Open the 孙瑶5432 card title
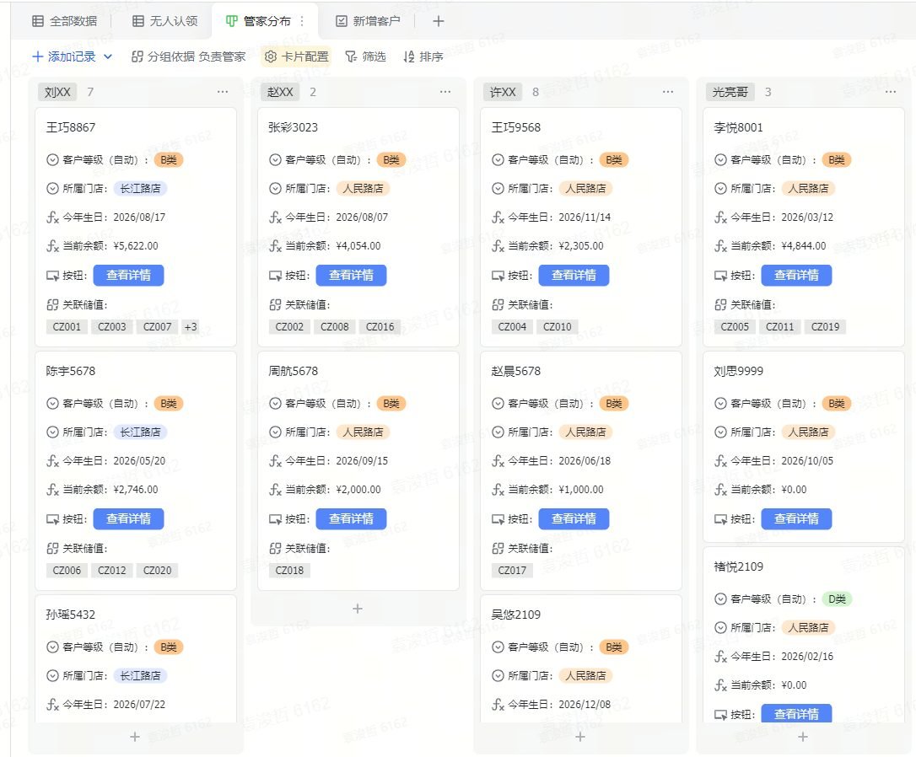The width and height of the screenshot is (916, 757). tap(70, 615)
